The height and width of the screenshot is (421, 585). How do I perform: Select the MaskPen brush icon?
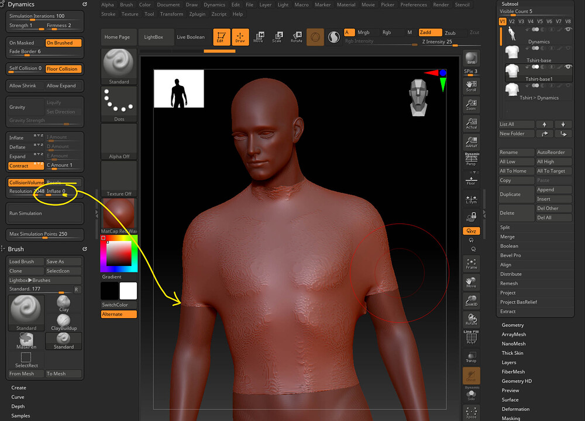tap(26, 341)
